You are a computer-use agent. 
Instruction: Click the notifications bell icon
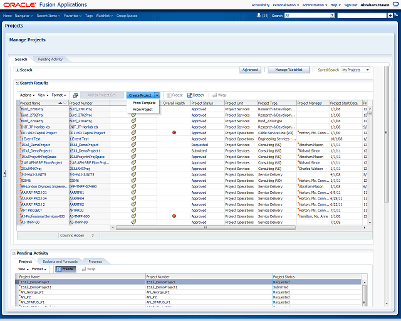pos(257,15)
